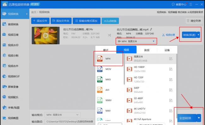
Task: Open 视频水印 in the sidebar
Action: [15, 45]
